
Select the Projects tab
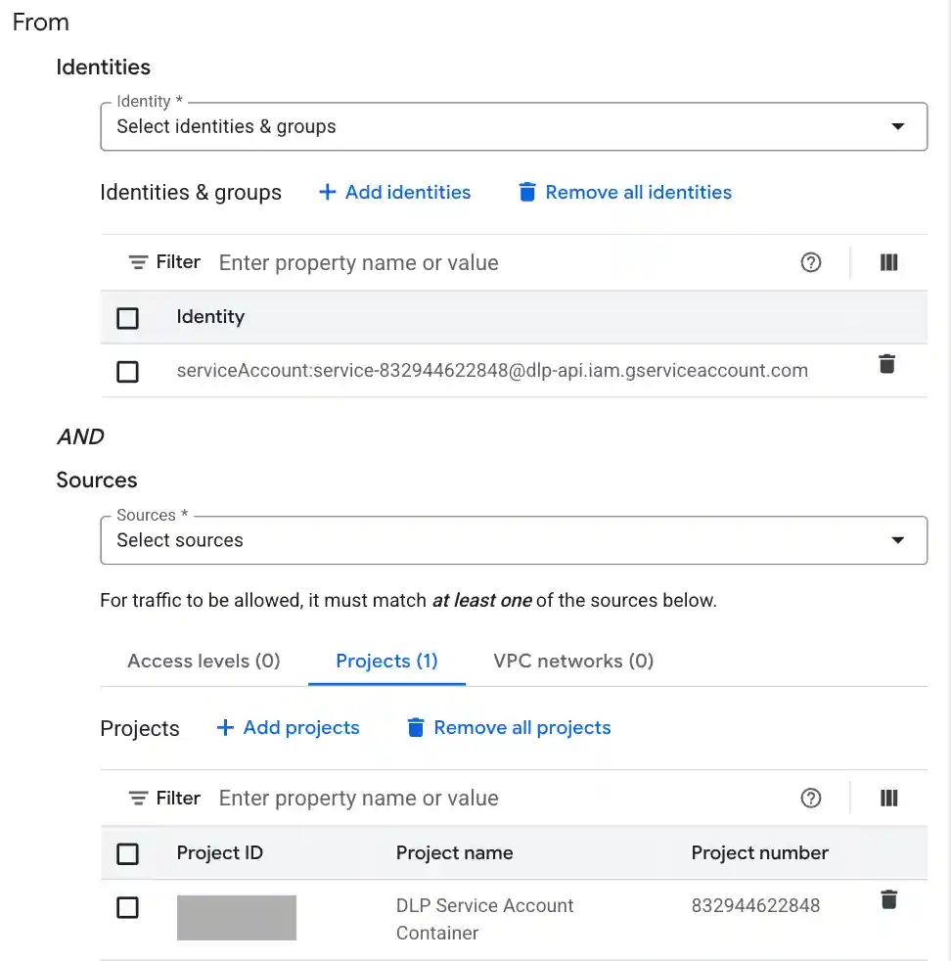pyautogui.click(x=385, y=661)
